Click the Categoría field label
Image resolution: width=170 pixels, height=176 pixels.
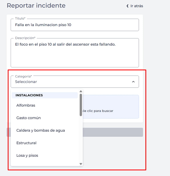point(23,76)
